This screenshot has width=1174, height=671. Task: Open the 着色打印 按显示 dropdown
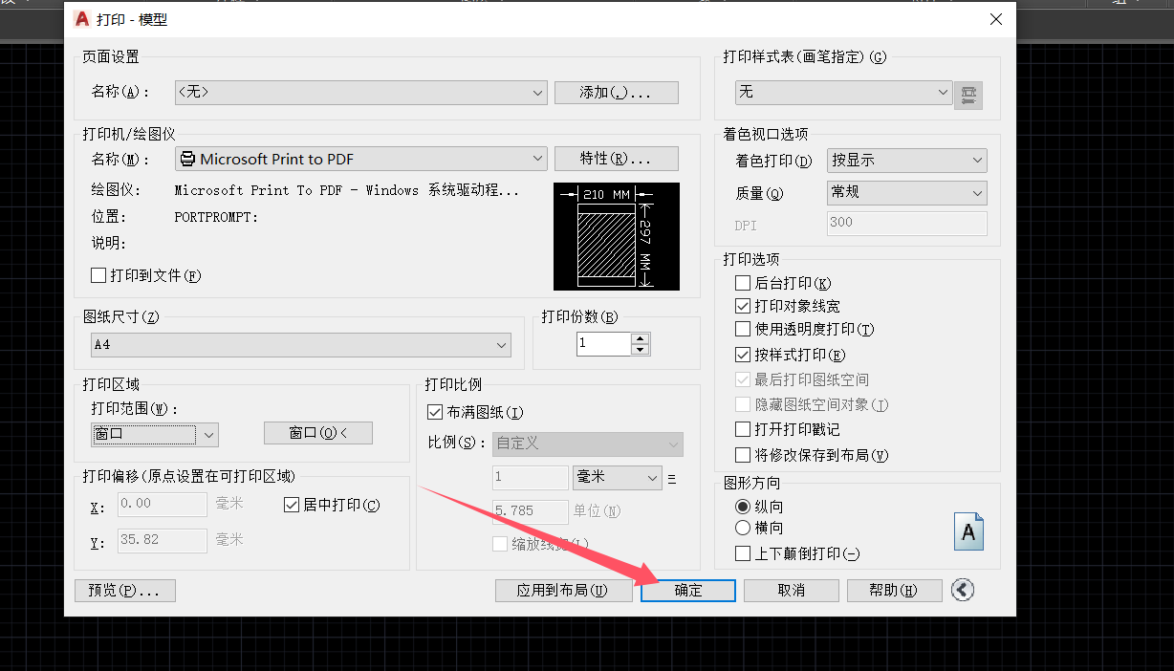906,161
